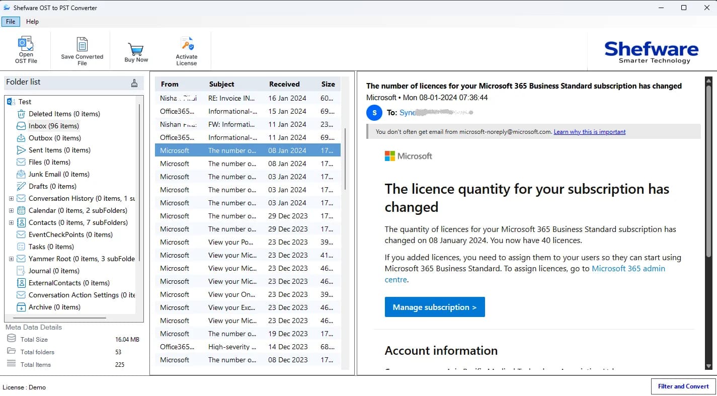
Task: Click the Journal folder icon
Action: 21,271
